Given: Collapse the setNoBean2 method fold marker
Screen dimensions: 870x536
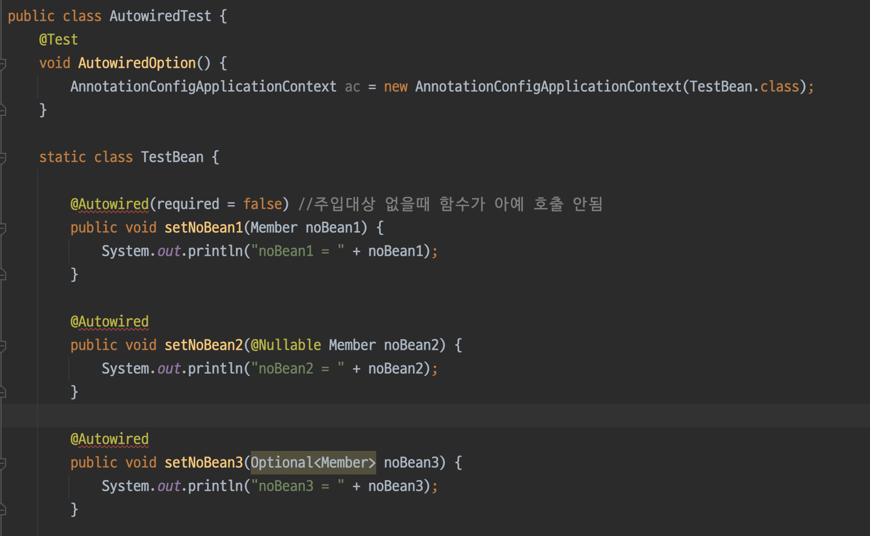Looking at the screenshot, I should (x=2, y=345).
